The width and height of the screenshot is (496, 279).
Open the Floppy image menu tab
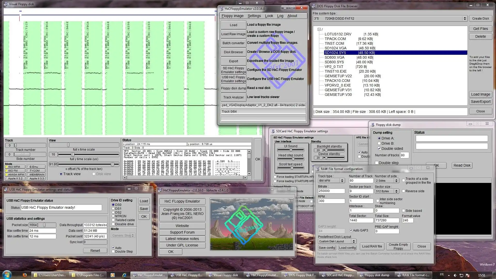[232, 15]
